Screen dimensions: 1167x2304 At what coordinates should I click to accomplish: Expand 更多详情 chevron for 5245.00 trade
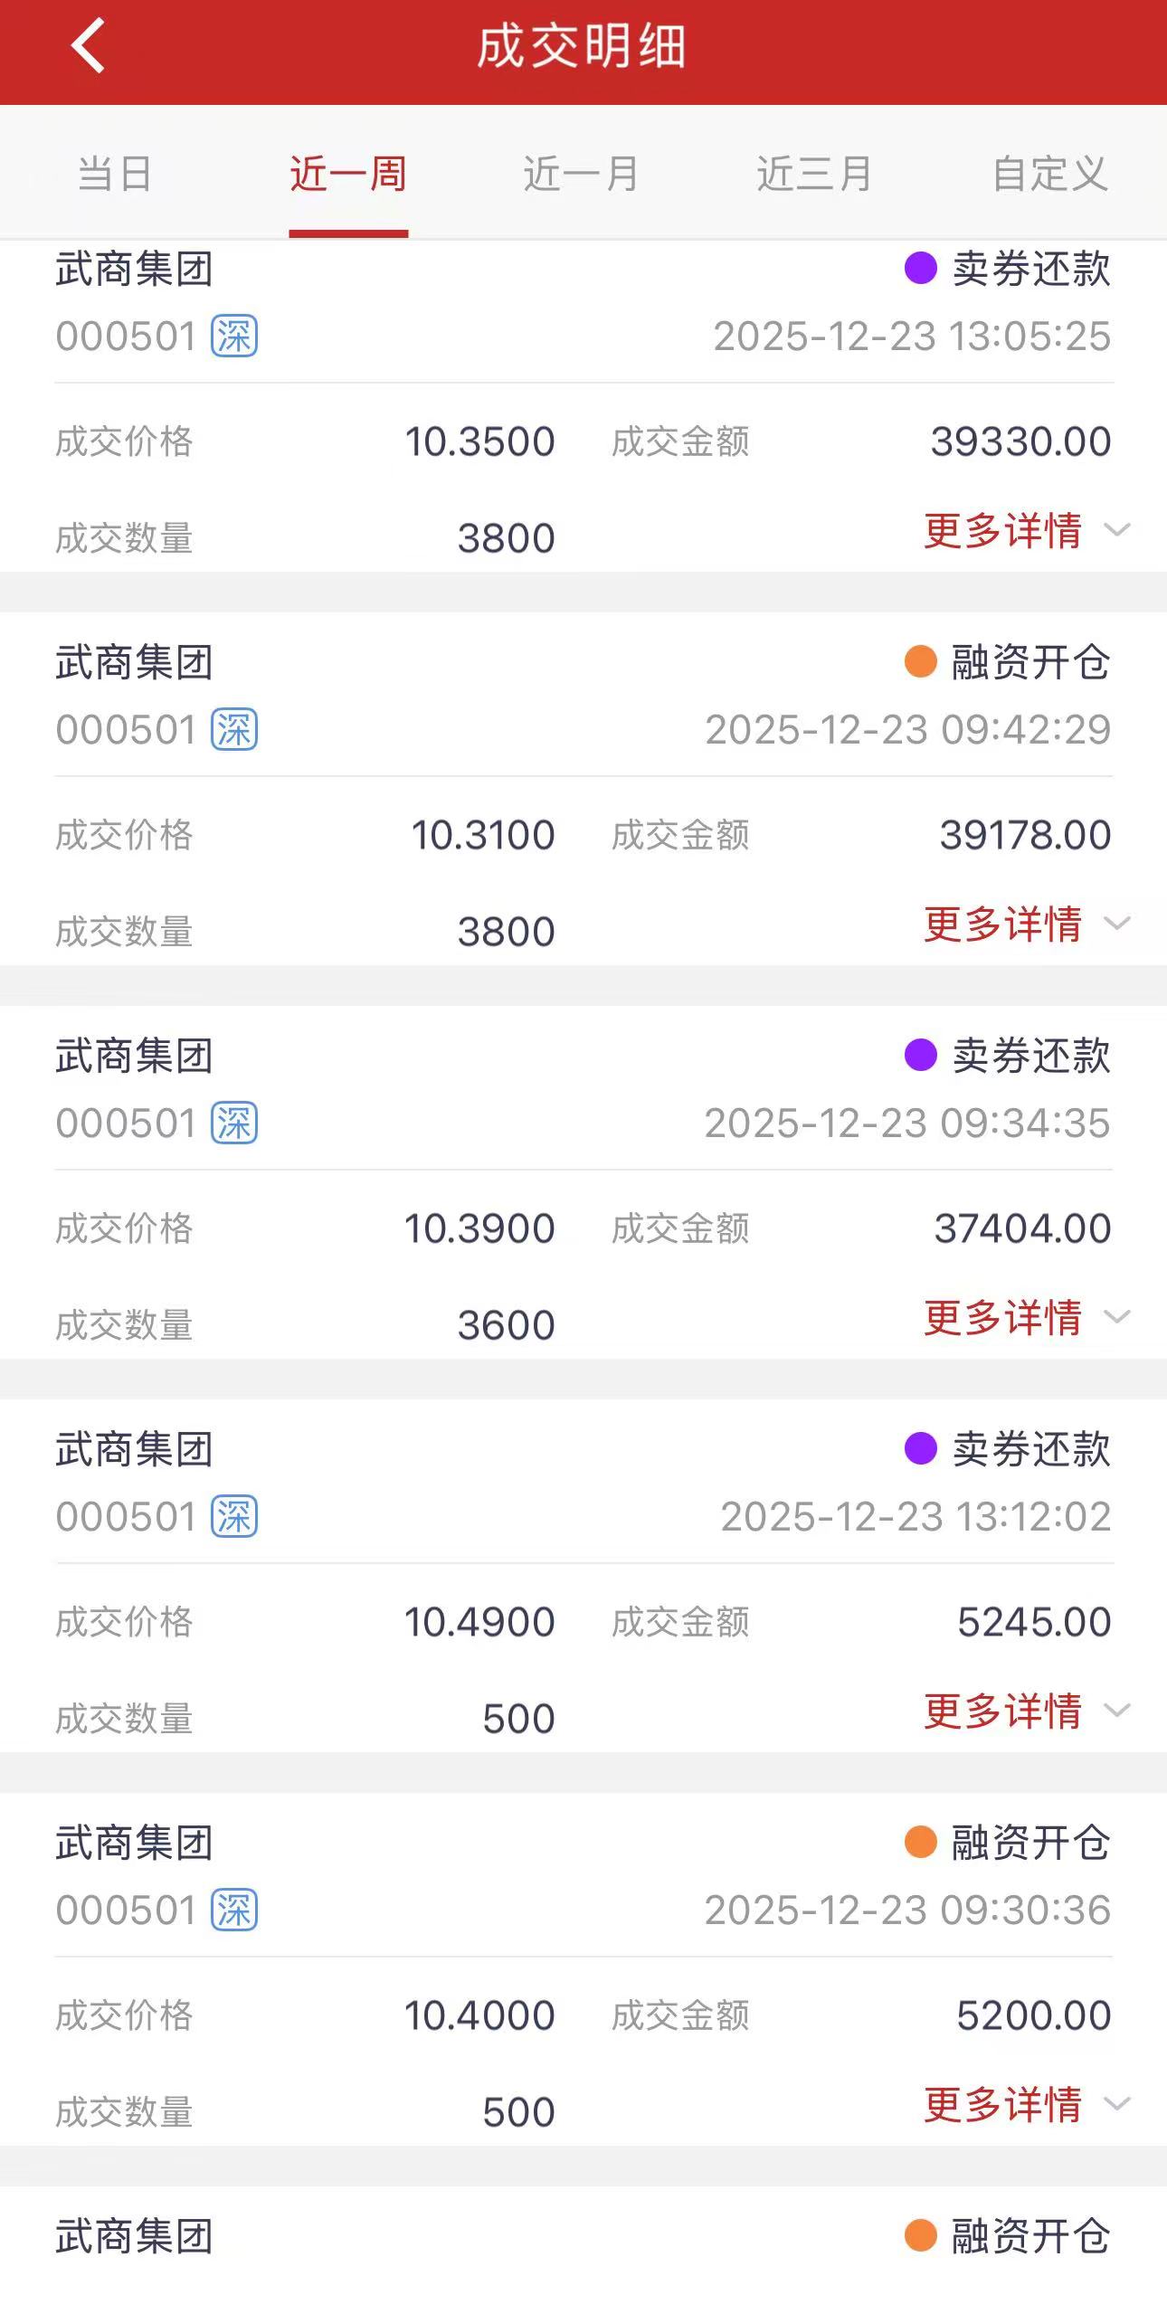(x=1118, y=1711)
